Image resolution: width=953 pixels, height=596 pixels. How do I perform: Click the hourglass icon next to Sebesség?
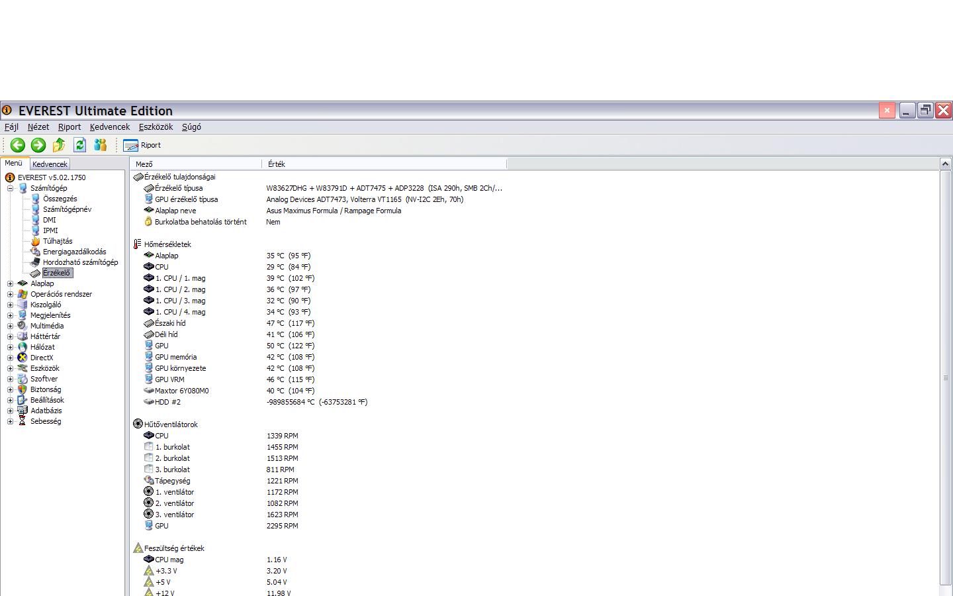point(23,421)
